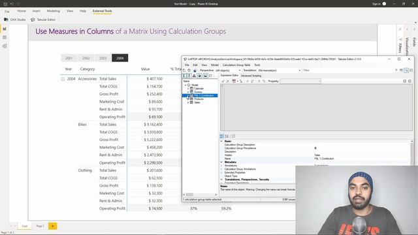Collapse Metadata section in properties grid
The height and width of the screenshot is (235, 418).
pyautogui.click(x=221, y=162)
